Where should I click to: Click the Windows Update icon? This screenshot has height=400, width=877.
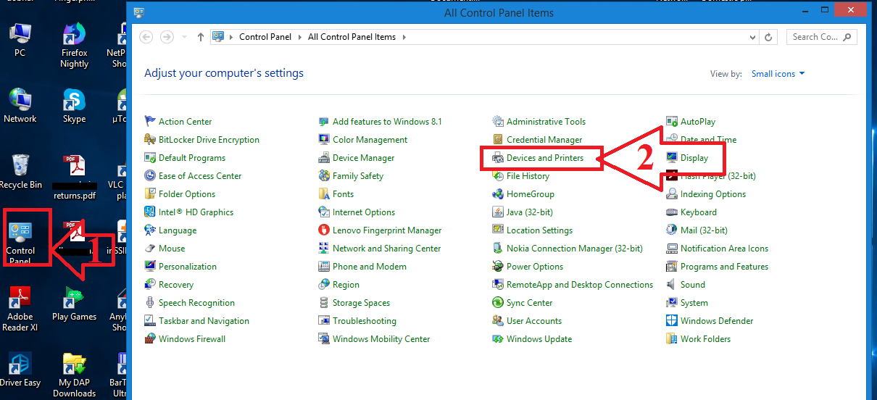[x=498, y=339]
